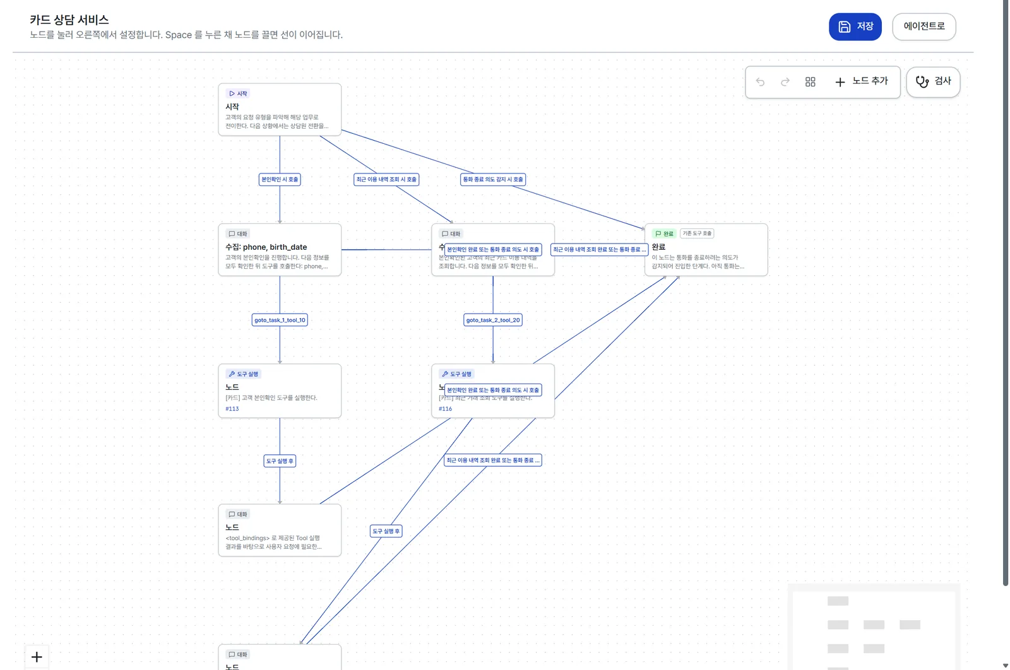
Task: Click the 최근 이용 내역 조회 시 호출 edge label
Action: pyautogui.click(x=386, y=179)
